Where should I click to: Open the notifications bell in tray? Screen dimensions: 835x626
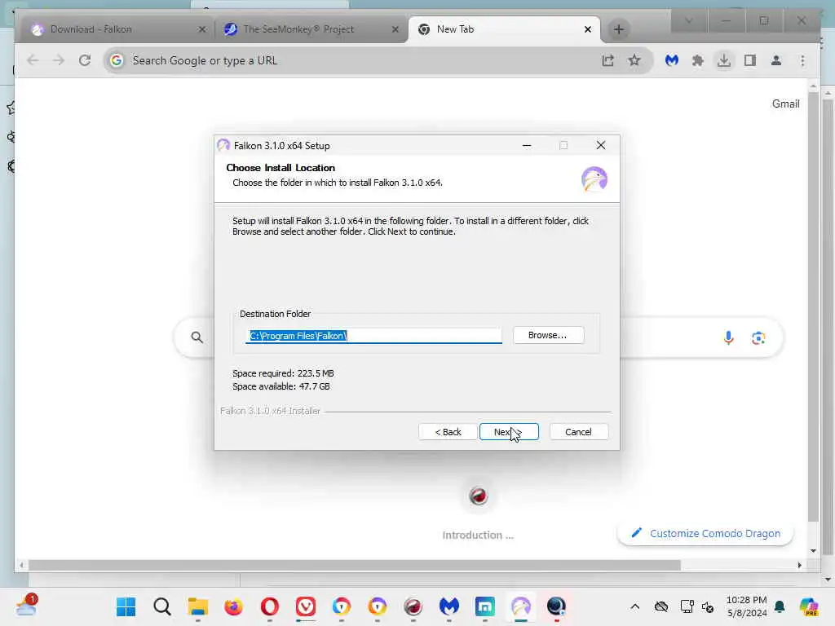pos(780,606)
